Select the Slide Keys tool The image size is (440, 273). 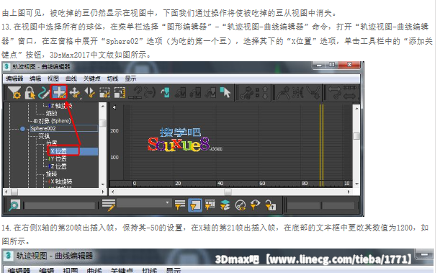coord(90,93)
